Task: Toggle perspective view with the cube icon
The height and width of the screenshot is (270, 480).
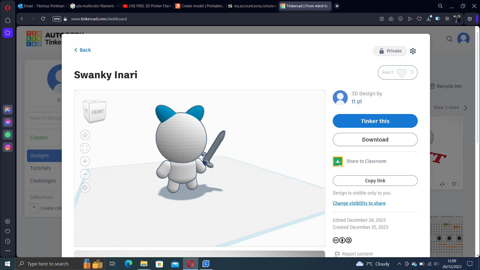Action: 85,187
